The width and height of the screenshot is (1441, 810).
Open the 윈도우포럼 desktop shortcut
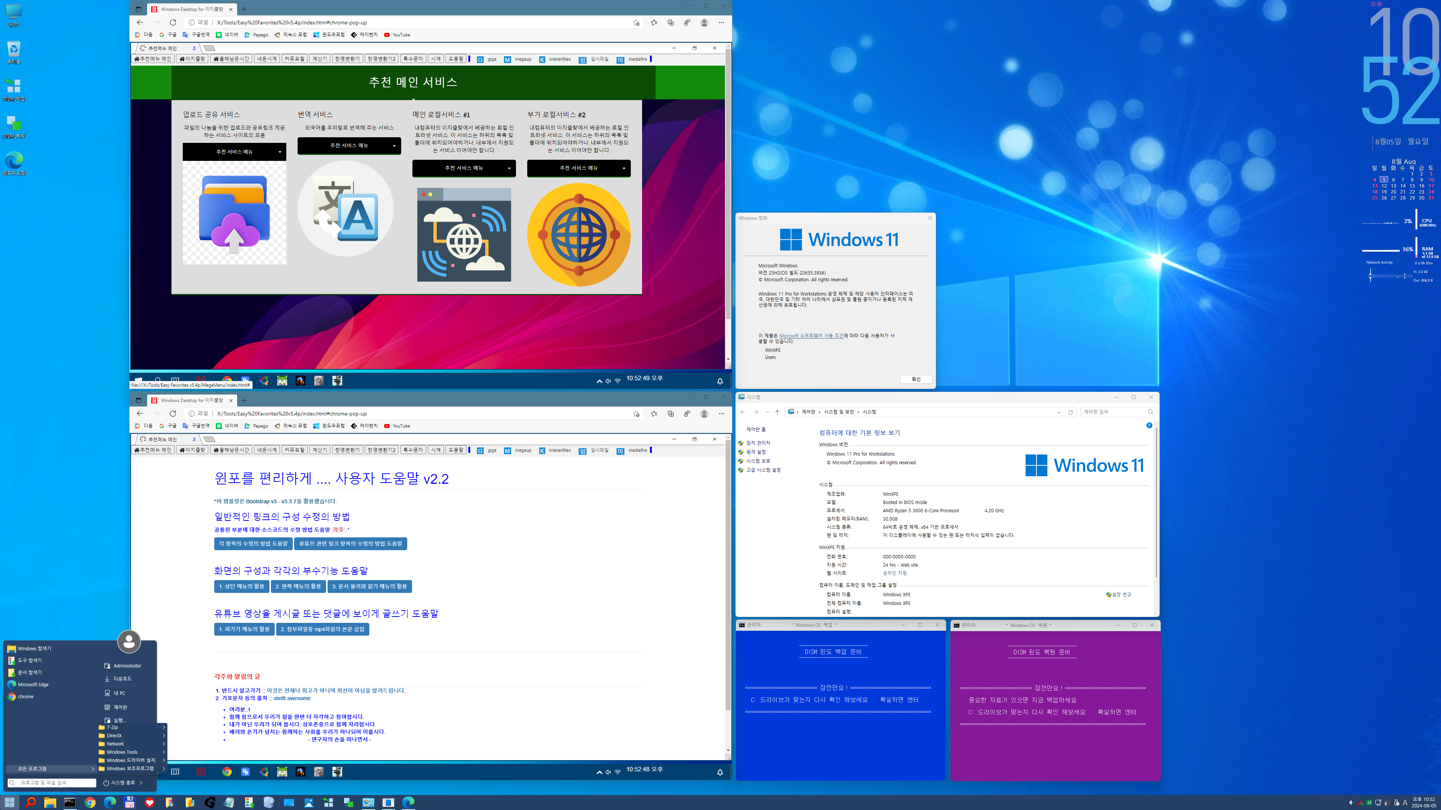[14, 163]
